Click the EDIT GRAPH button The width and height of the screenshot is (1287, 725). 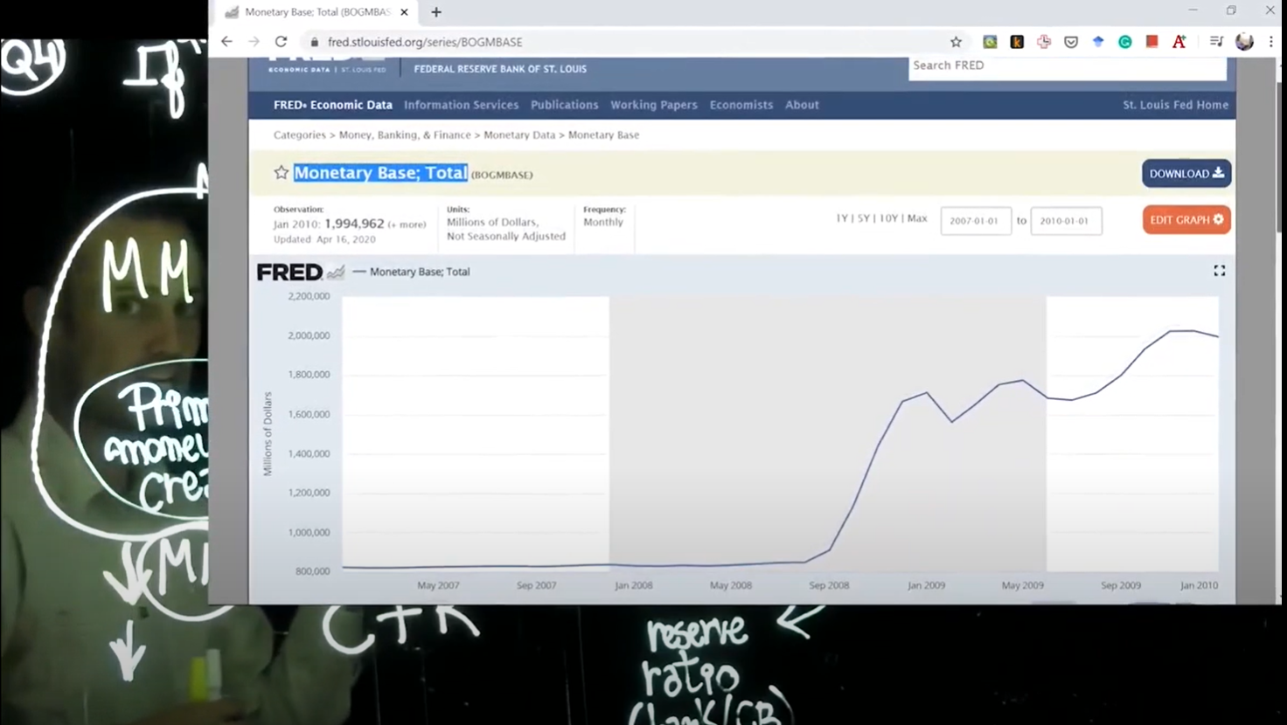[1186, 220]
